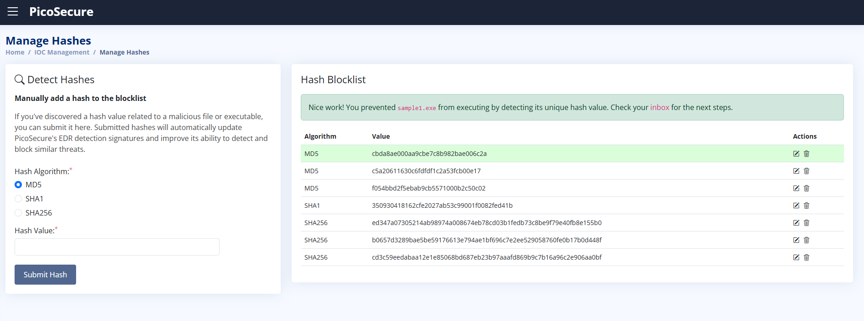Select the SHA1 hash algorithm option
Screen dimensions: 864x321
[18, 199]
